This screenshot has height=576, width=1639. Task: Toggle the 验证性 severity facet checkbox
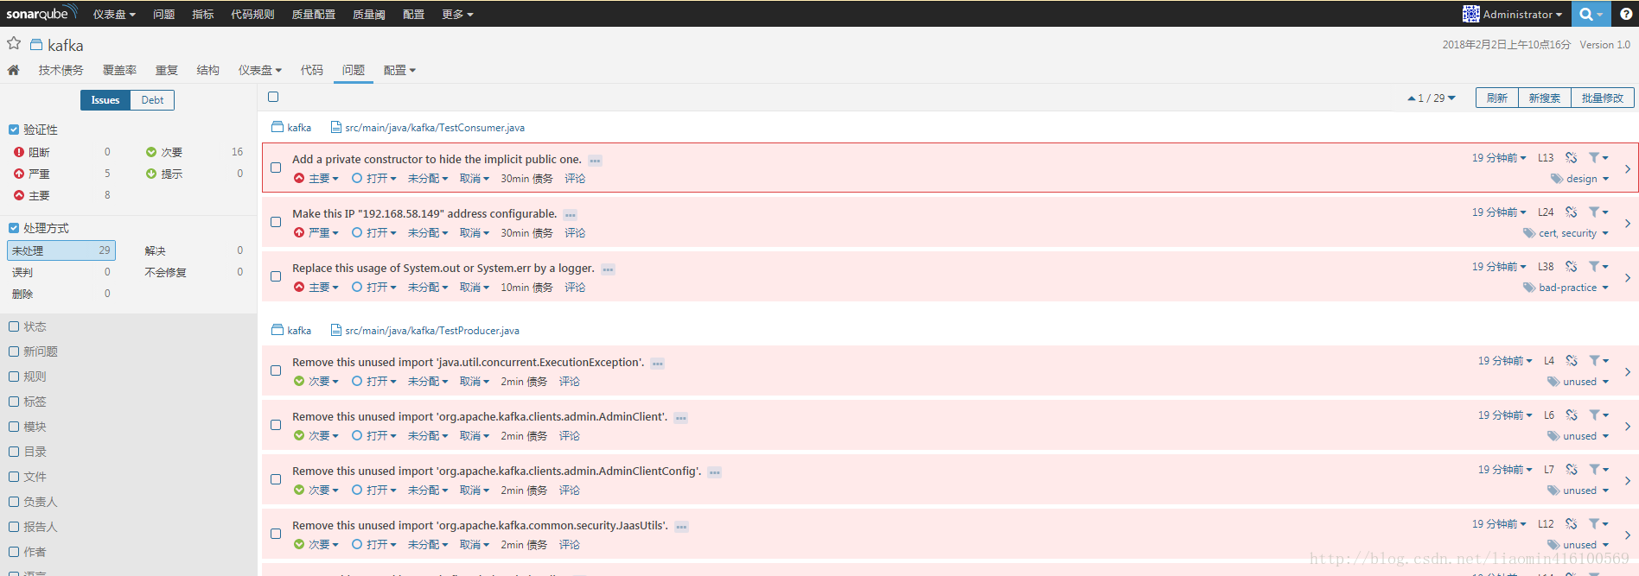click(14, 130)
